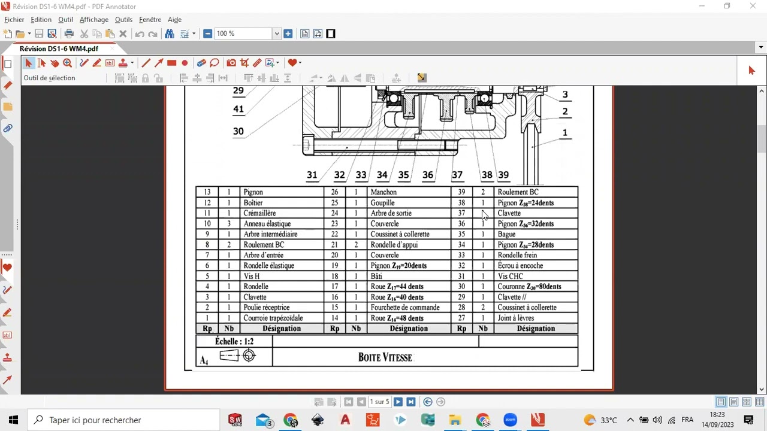Select the Pen tool

click(x=83, y=63)
